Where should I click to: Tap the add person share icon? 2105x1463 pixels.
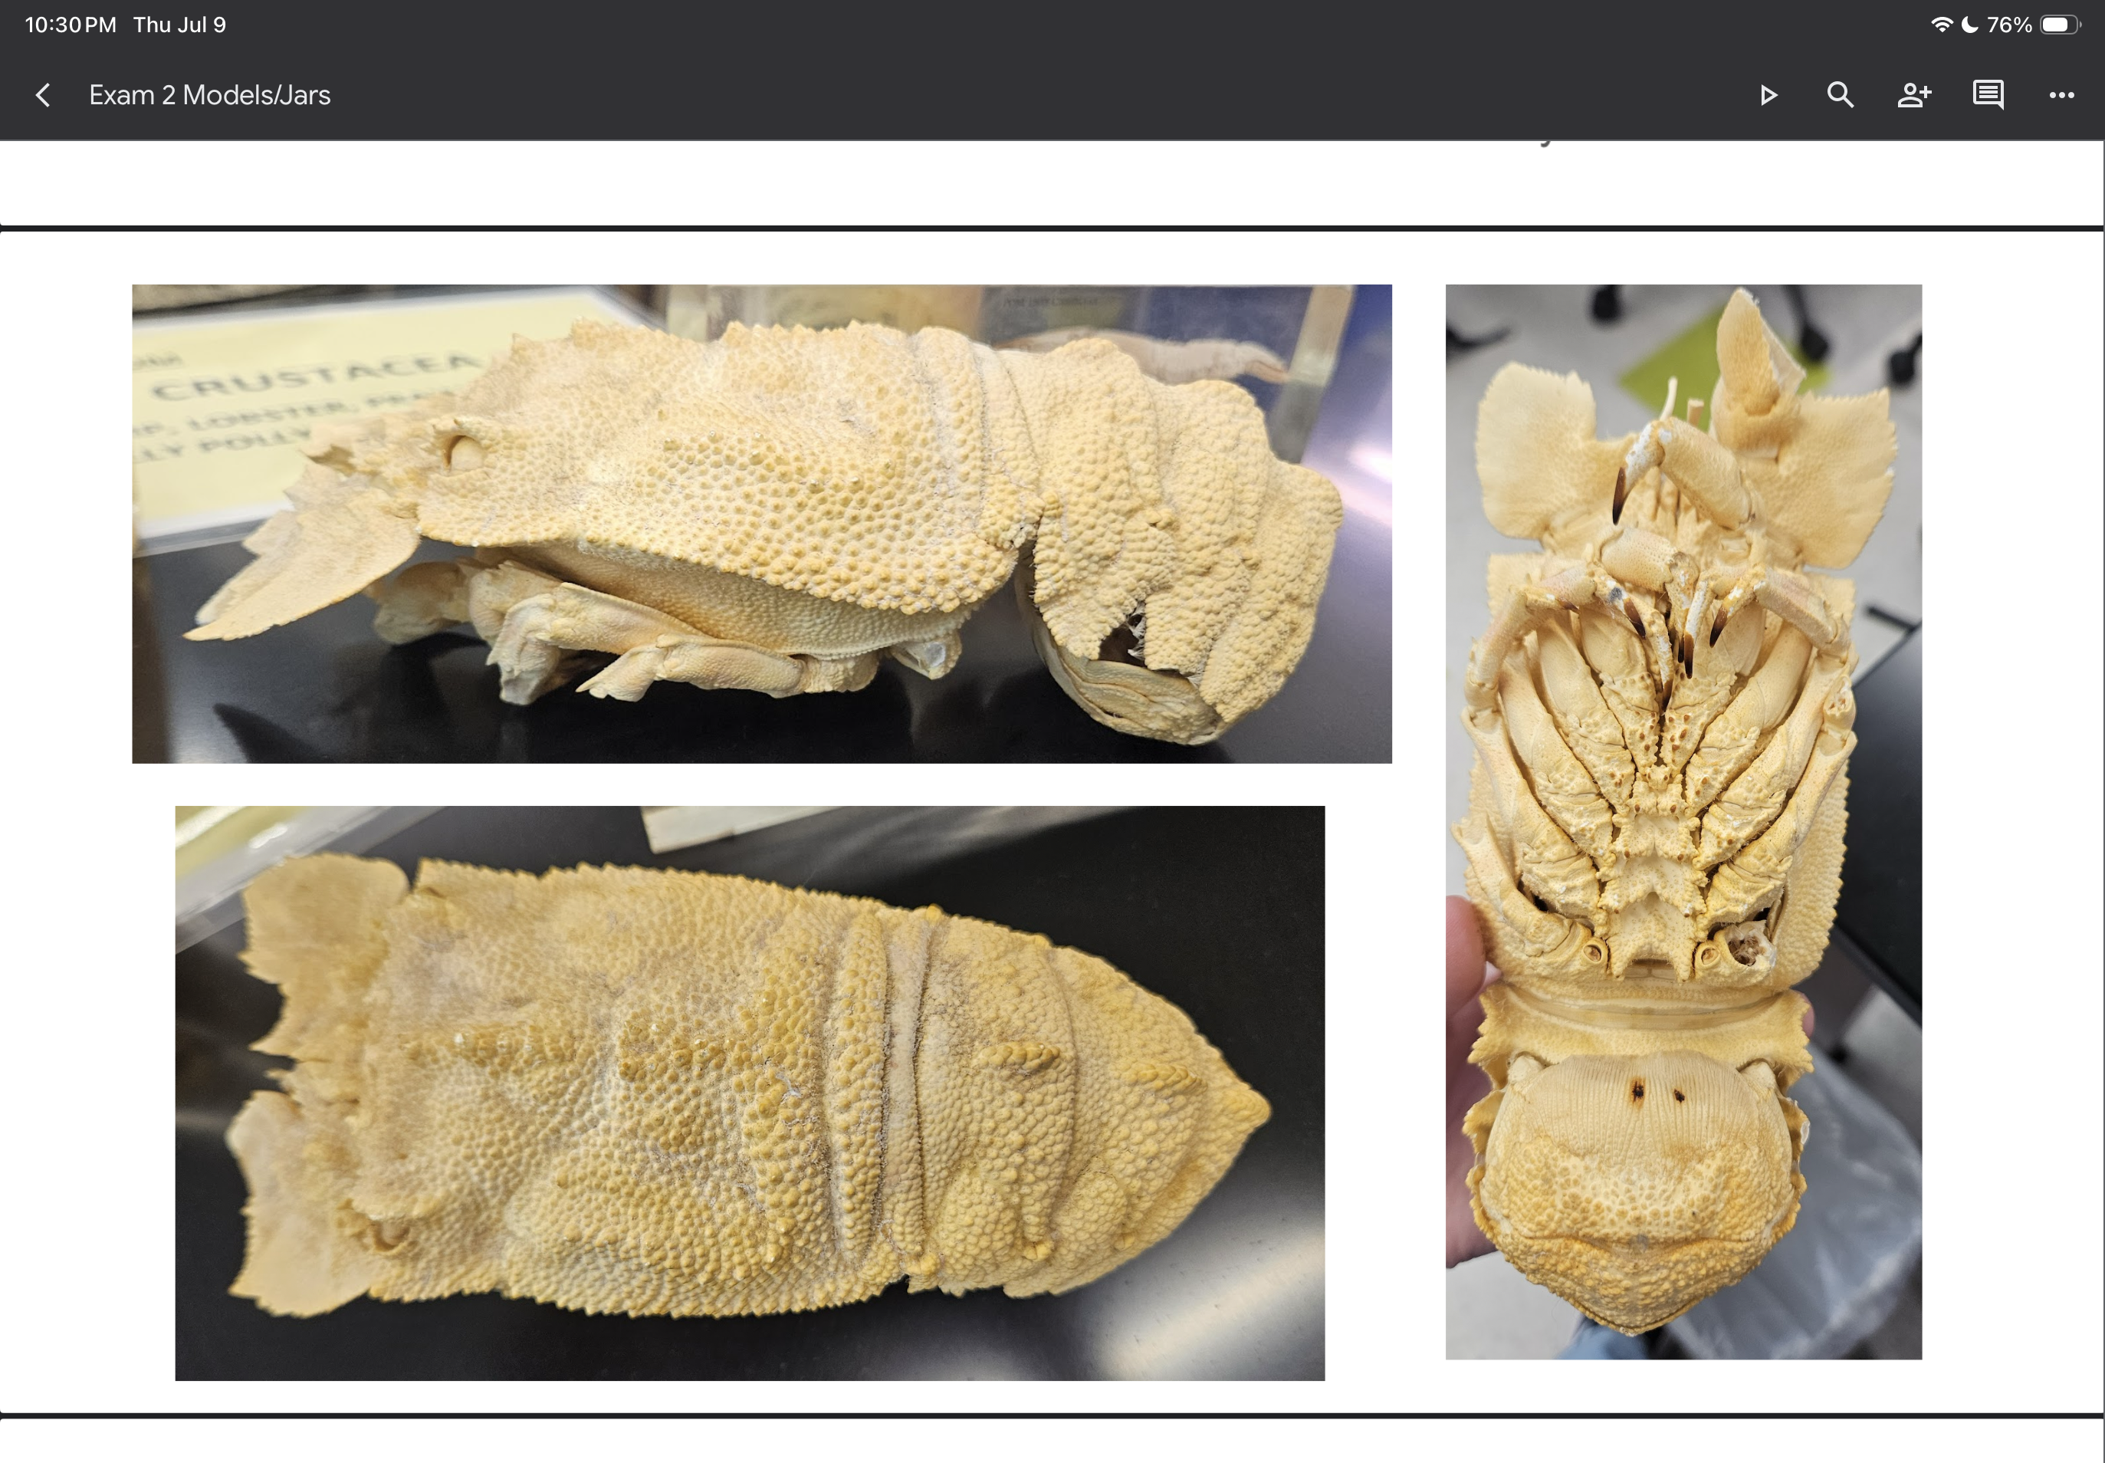[1914, 95]
